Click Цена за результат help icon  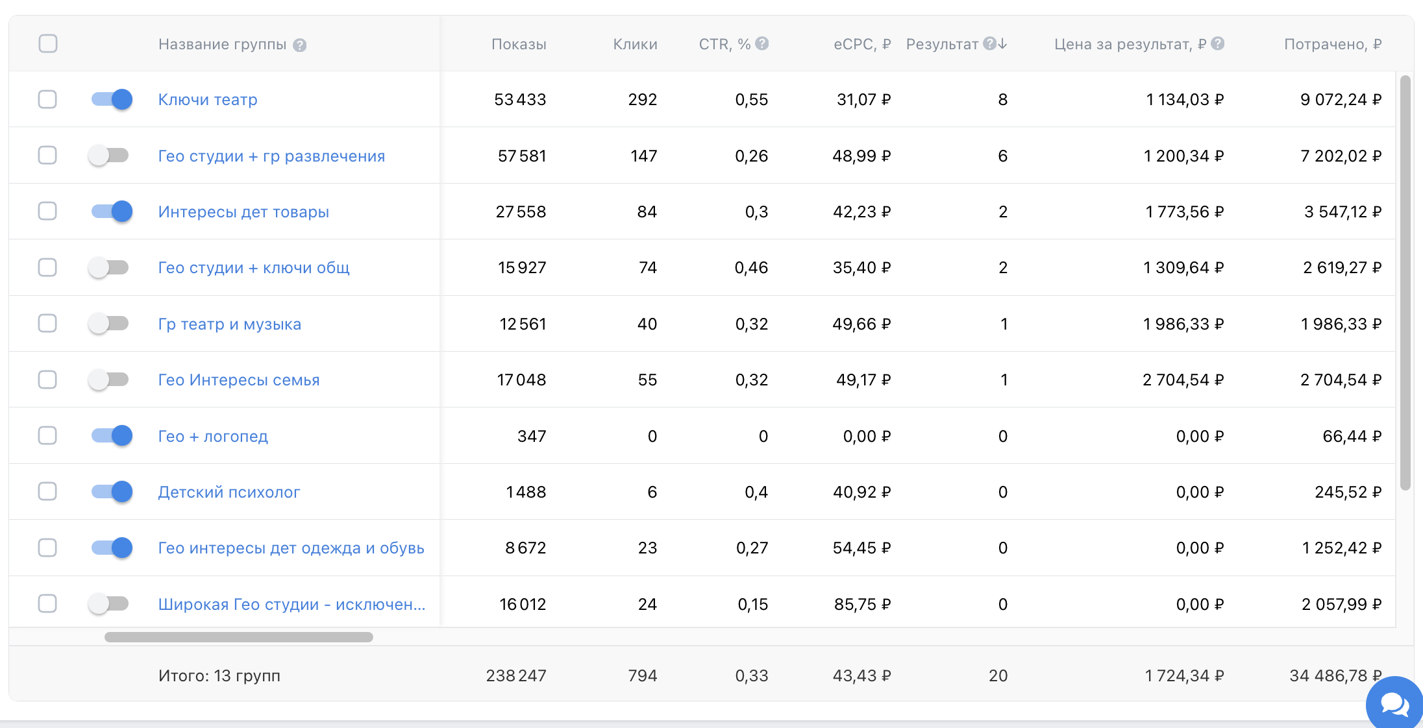pos(1218,43)
